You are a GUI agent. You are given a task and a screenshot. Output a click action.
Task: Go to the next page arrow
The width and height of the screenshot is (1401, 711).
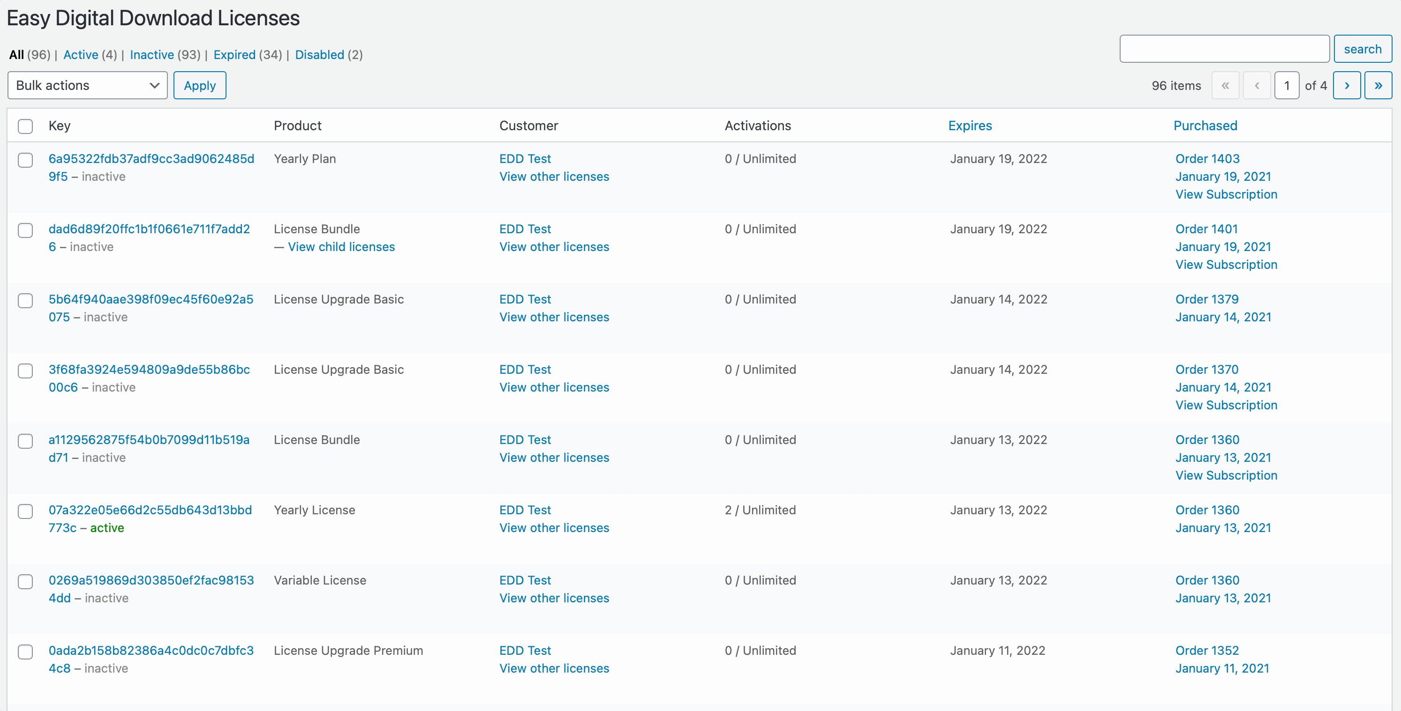[x=1346, y=85]
